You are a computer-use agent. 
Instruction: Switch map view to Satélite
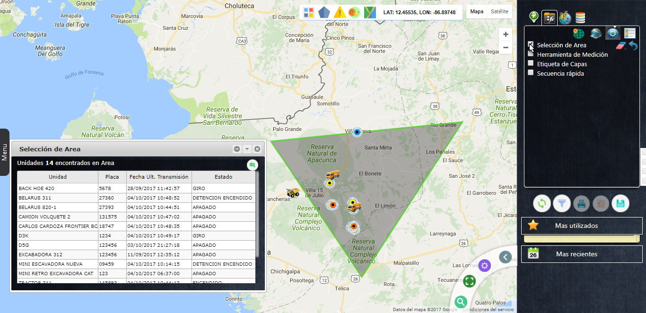tap(499, 12)
